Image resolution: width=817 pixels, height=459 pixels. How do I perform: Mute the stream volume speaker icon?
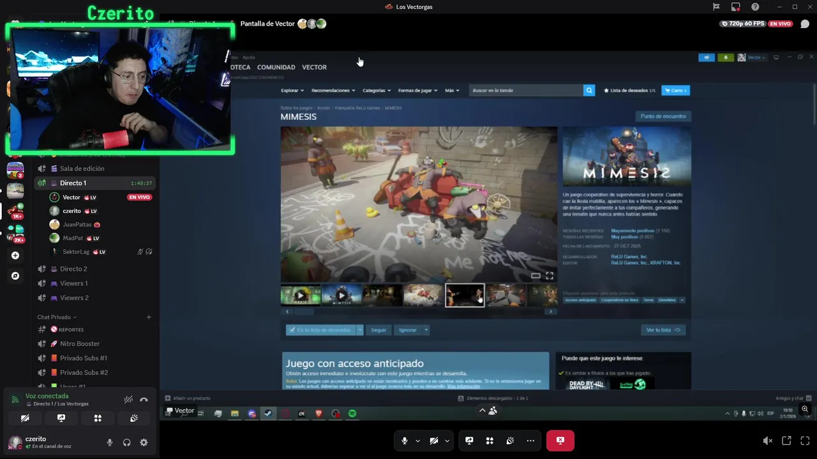pyautogui.click(x=768, y=441)
